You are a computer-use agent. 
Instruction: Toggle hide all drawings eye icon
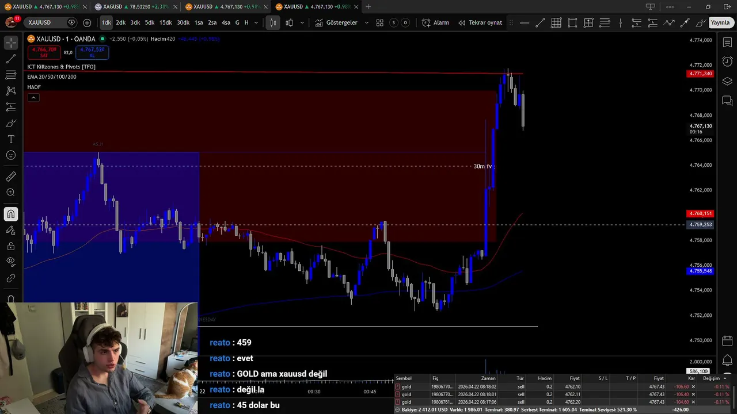click(x=11, y=262)
